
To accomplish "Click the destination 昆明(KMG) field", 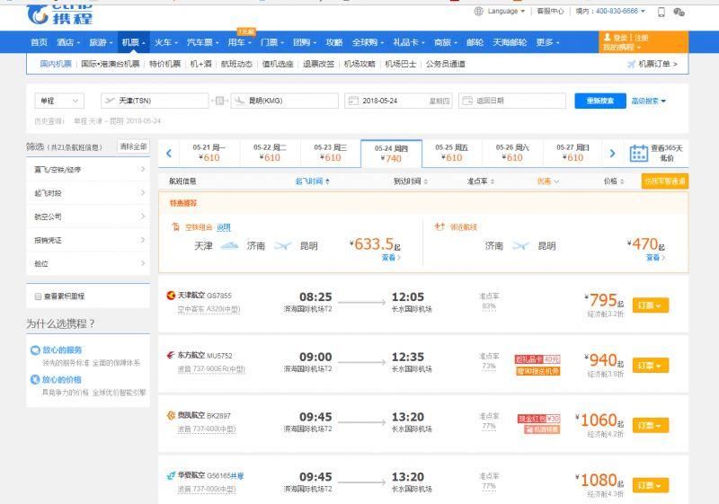I will tap(285, 101).
